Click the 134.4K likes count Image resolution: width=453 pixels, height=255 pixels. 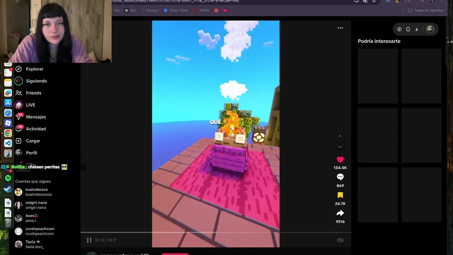340,168
